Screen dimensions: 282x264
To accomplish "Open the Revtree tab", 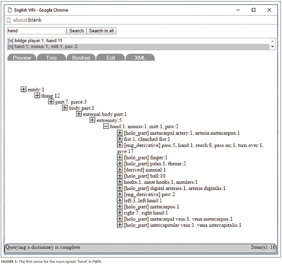I will coord(81,58).
